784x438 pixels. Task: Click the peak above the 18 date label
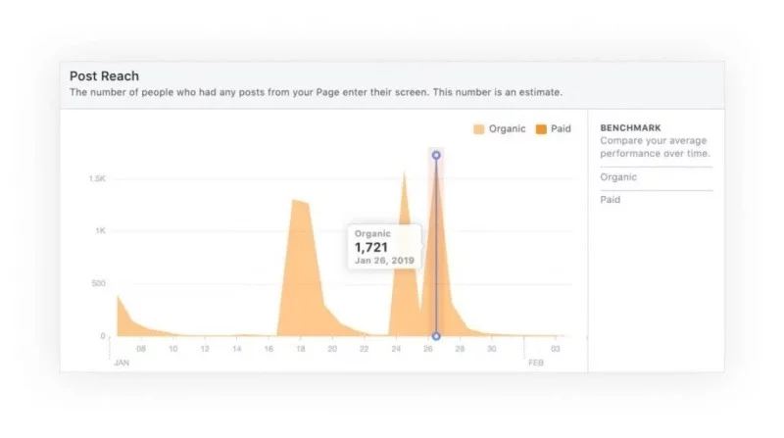point(297,201)
